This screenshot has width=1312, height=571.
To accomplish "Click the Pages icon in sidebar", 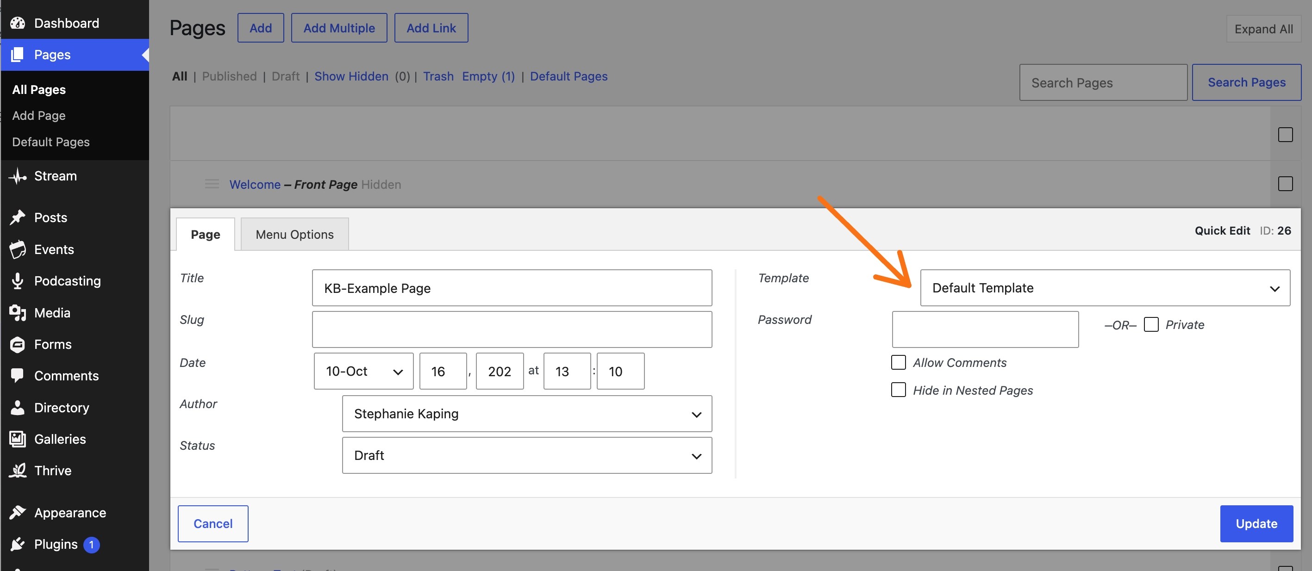I will [18, 55].
